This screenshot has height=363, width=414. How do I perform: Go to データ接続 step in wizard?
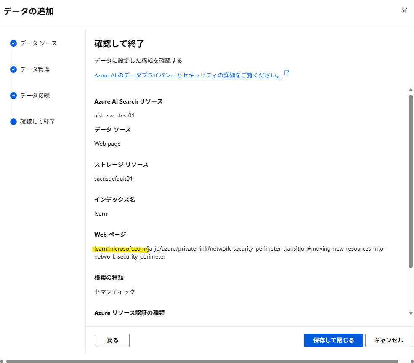(x=35, y=96)
